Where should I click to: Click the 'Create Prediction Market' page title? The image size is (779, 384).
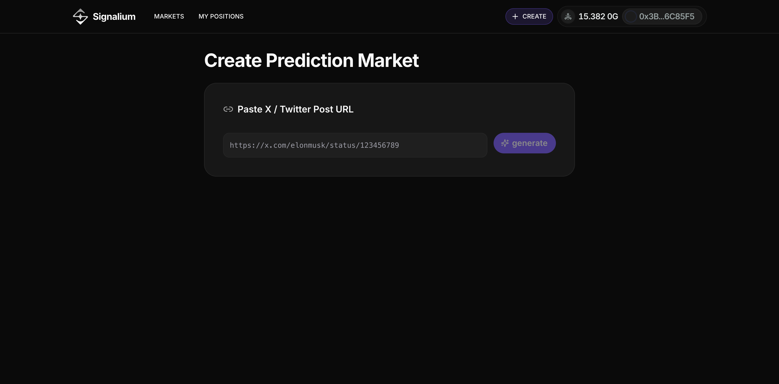311,60
